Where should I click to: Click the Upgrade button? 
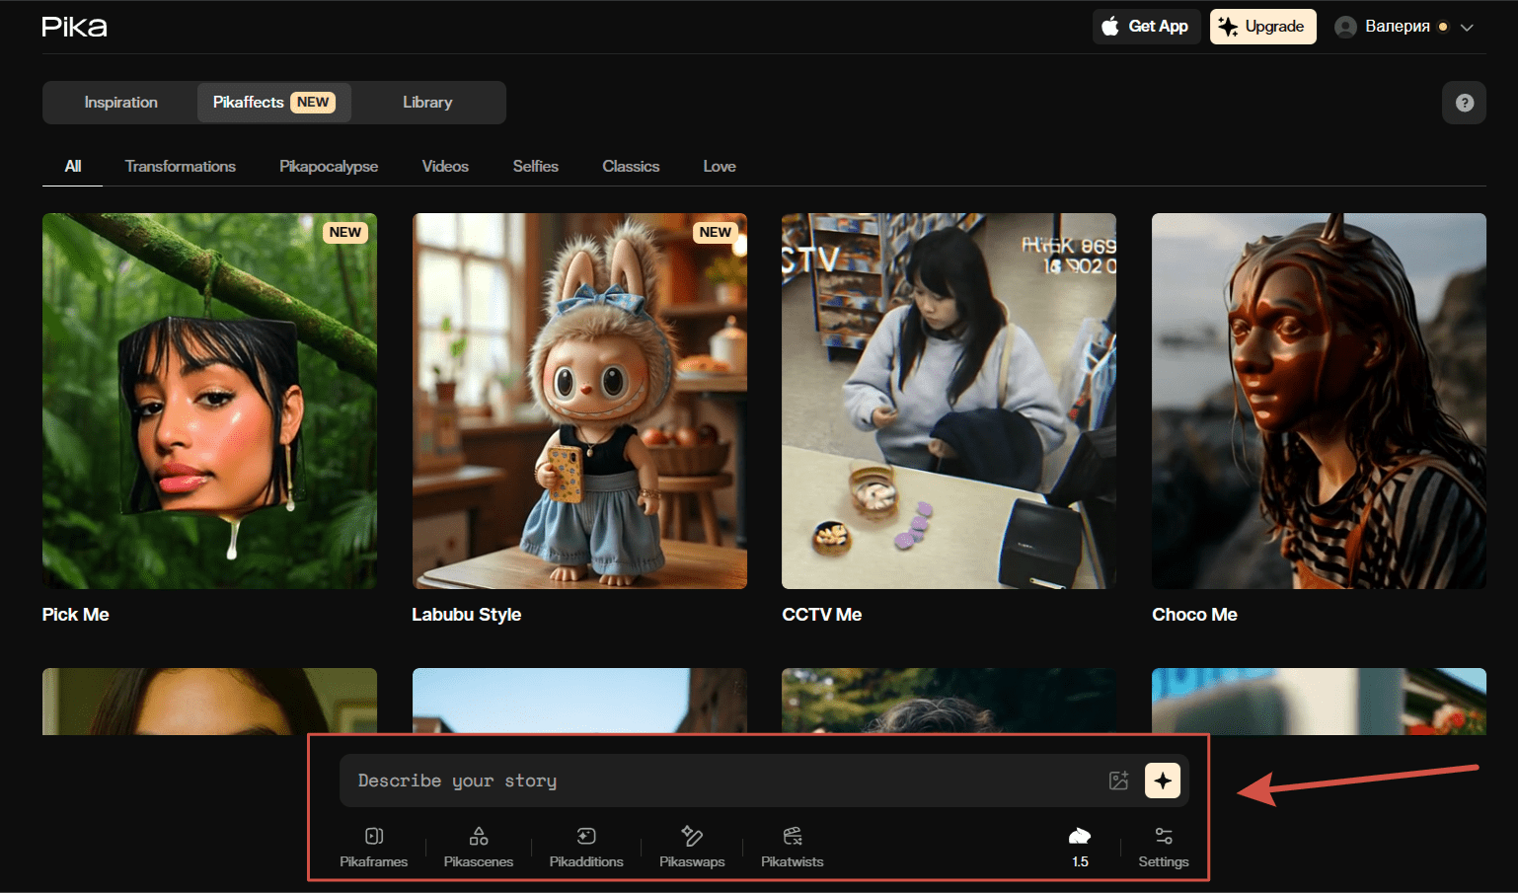(x=1262, y=27)
